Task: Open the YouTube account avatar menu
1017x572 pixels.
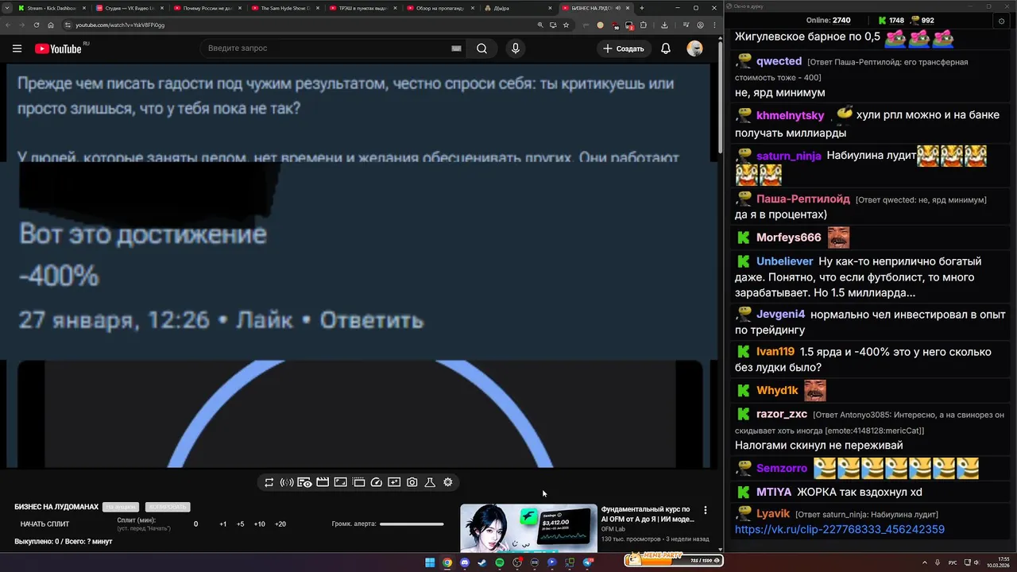Action: [x=694, y=48]
